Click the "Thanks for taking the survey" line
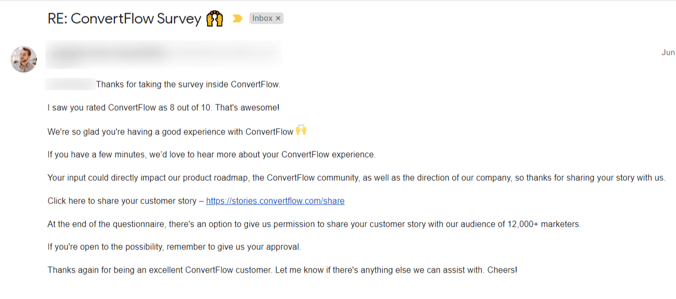676x299 pixels. pyautogui.click(x=188, y=84)
